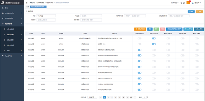Toggle fullscreen mode icon in header

(x=184, y=2)
